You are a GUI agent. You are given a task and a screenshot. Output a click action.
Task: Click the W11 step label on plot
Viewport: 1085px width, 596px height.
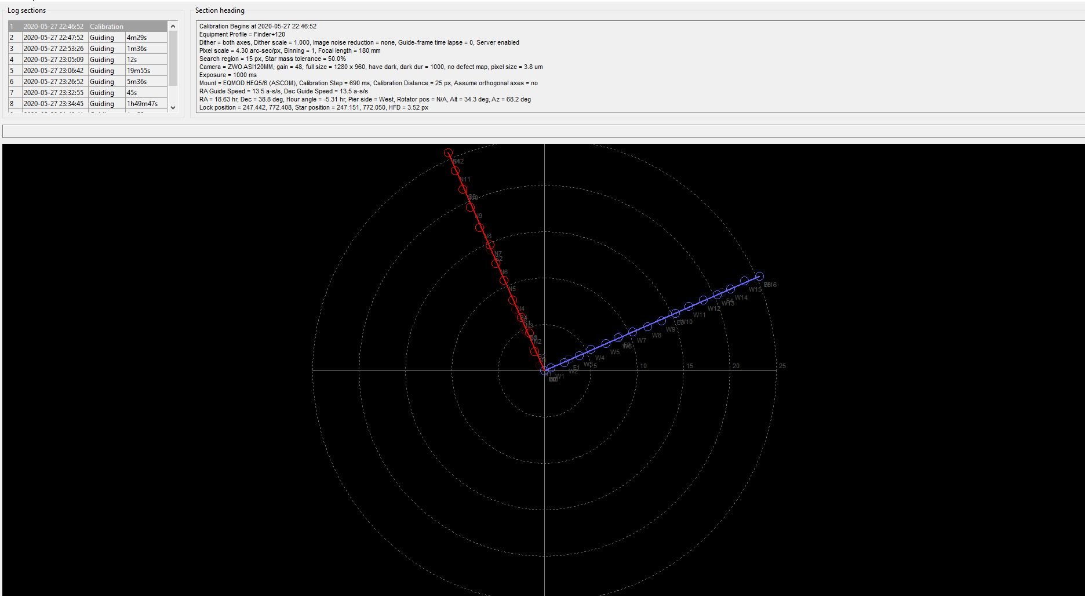point(699,315)
